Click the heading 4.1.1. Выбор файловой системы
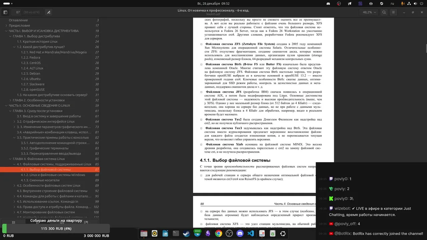Viewport: 427px width, 240px height. (235, 160)
